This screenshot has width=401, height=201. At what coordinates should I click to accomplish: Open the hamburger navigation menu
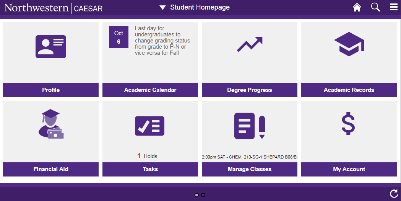click(x=394, y=7)
